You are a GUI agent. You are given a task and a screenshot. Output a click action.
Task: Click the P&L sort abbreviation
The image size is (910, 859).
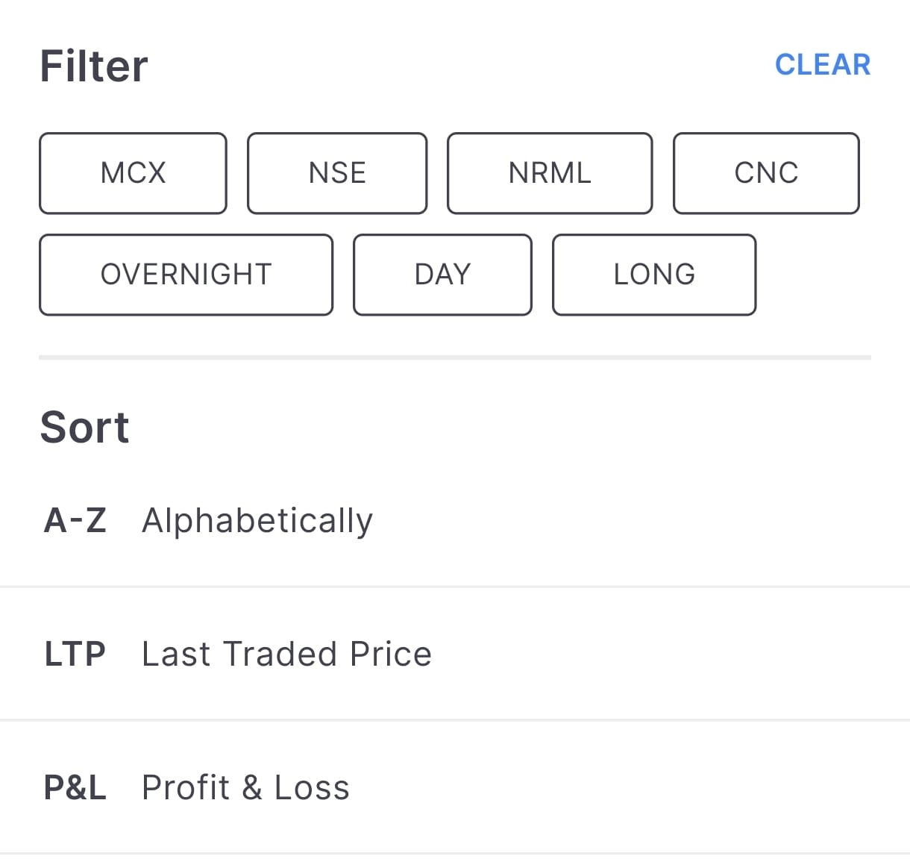(x=75, y=787)
